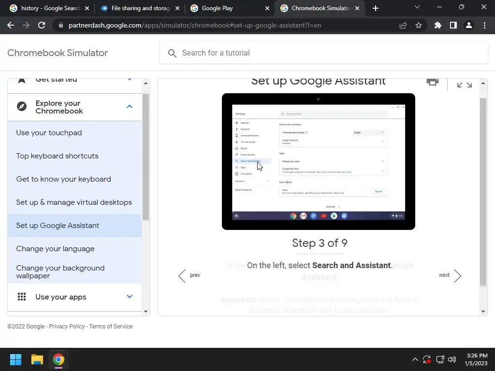Open the Chrome profile icon
The width and height of the screenshot is (495, 371).
[x=469, y=25]
